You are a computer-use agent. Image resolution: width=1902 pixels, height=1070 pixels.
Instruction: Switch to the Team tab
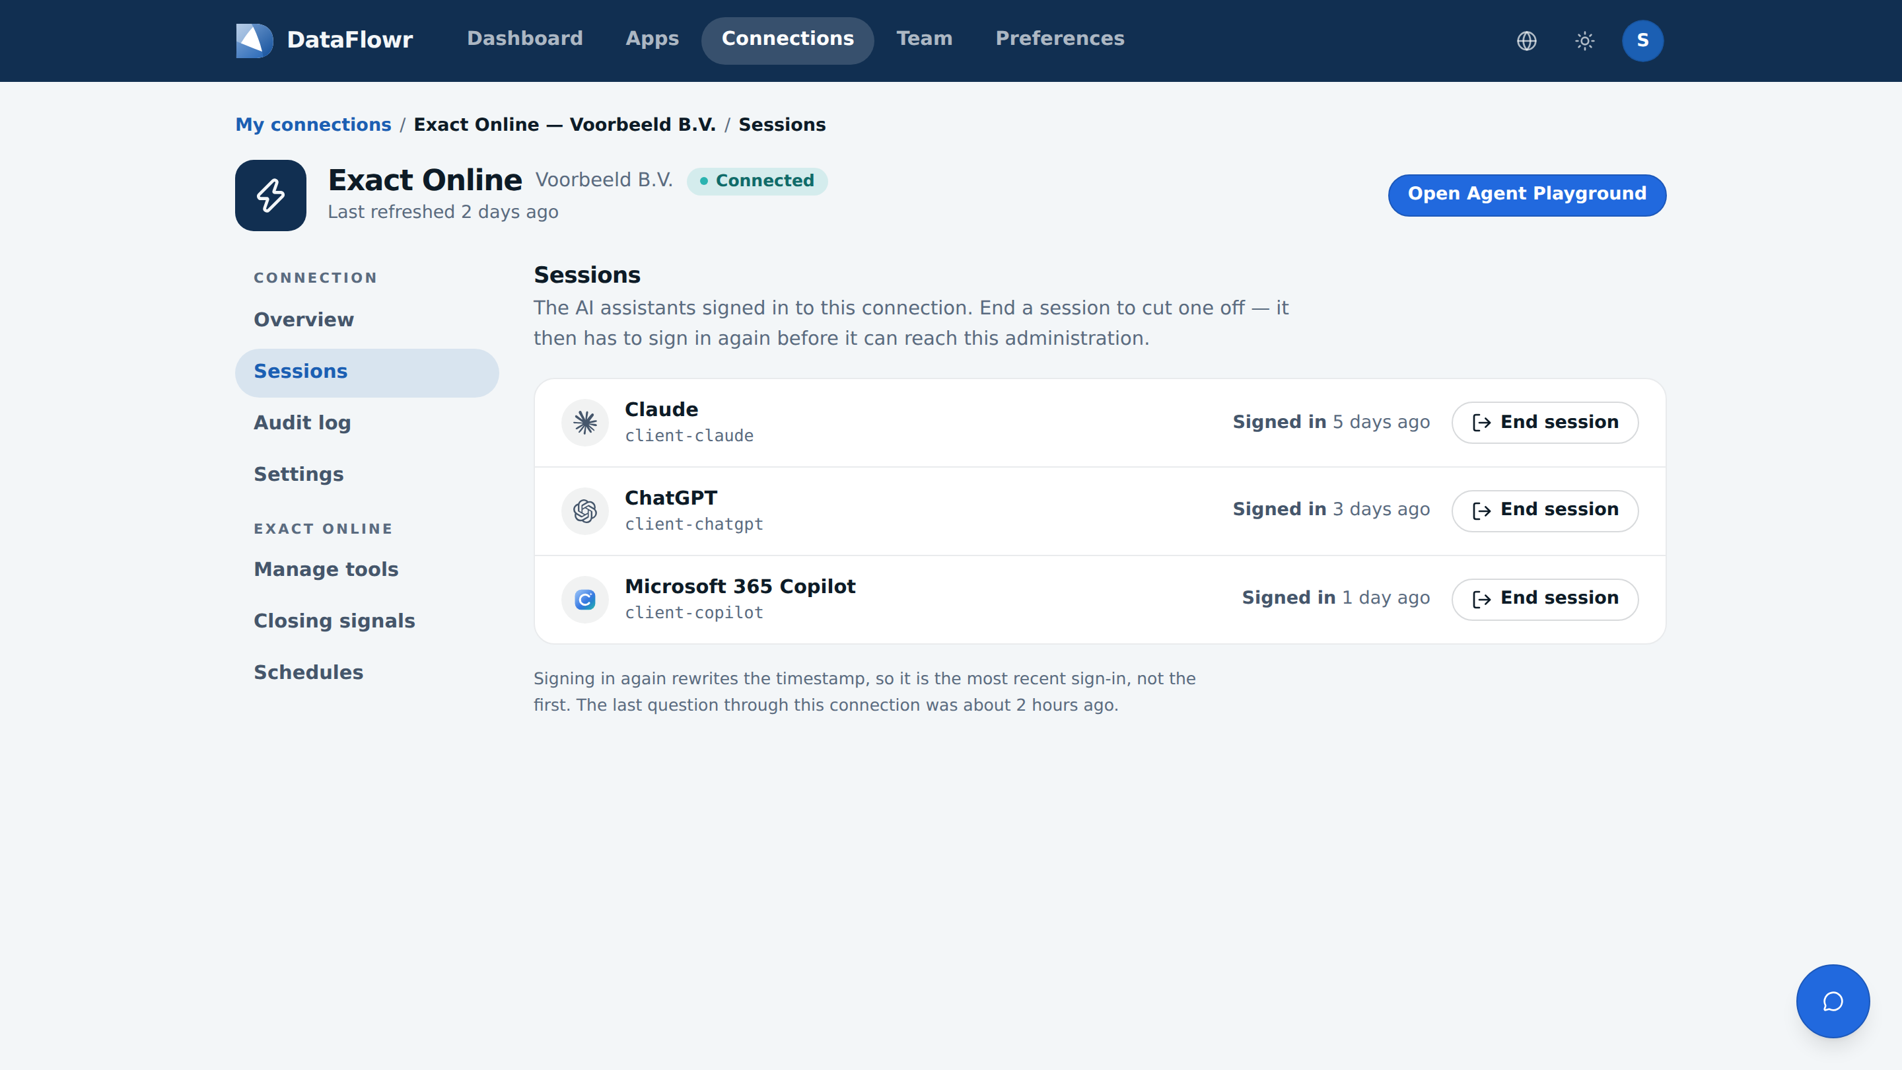click(925, 39)
